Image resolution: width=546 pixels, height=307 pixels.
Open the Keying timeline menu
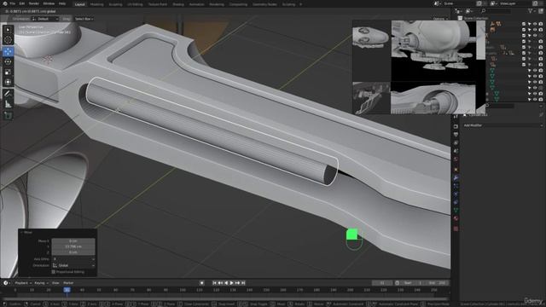[41, 283]
